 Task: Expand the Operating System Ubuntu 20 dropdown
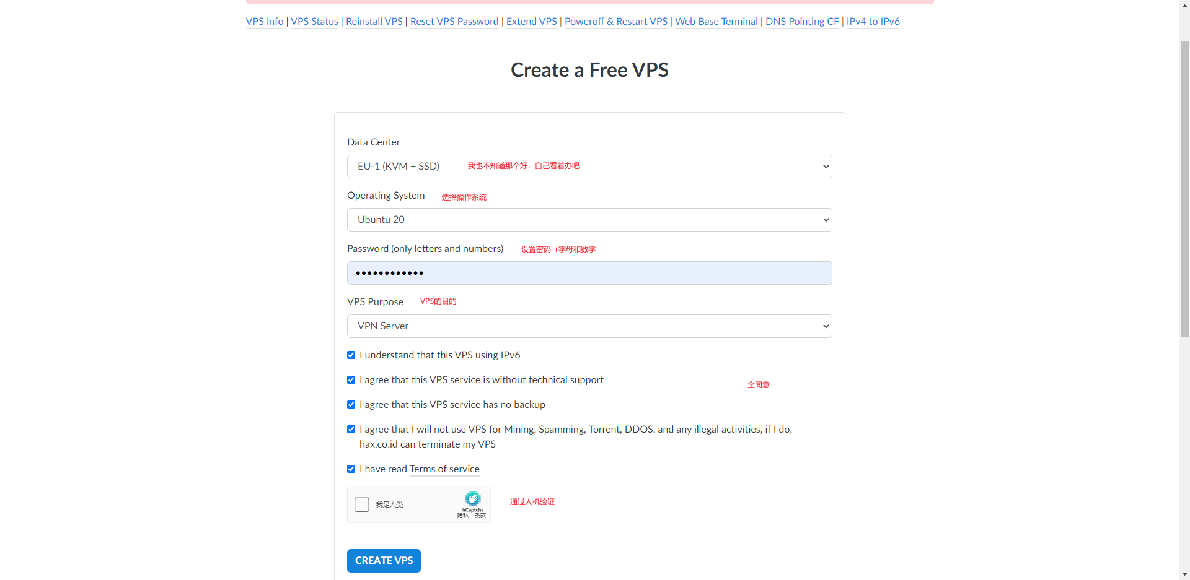[x=589, y=220]
